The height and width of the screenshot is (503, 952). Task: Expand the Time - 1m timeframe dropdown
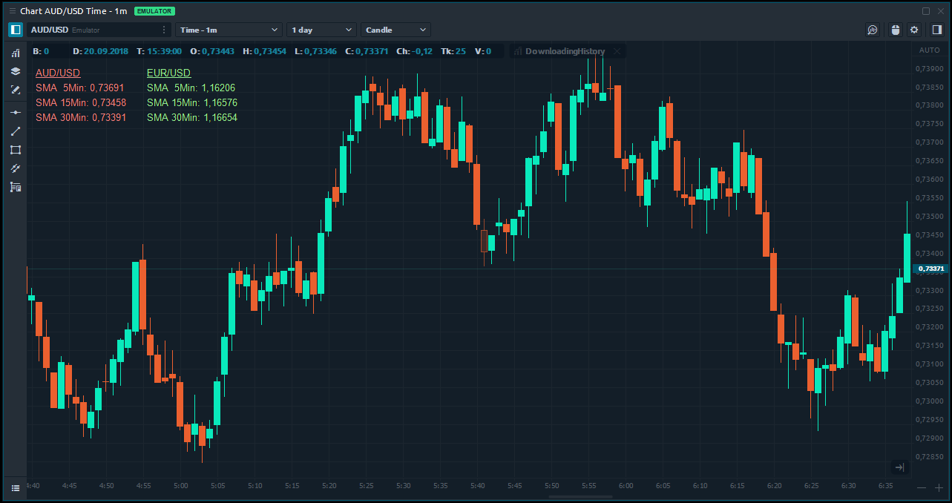point(229,30)
